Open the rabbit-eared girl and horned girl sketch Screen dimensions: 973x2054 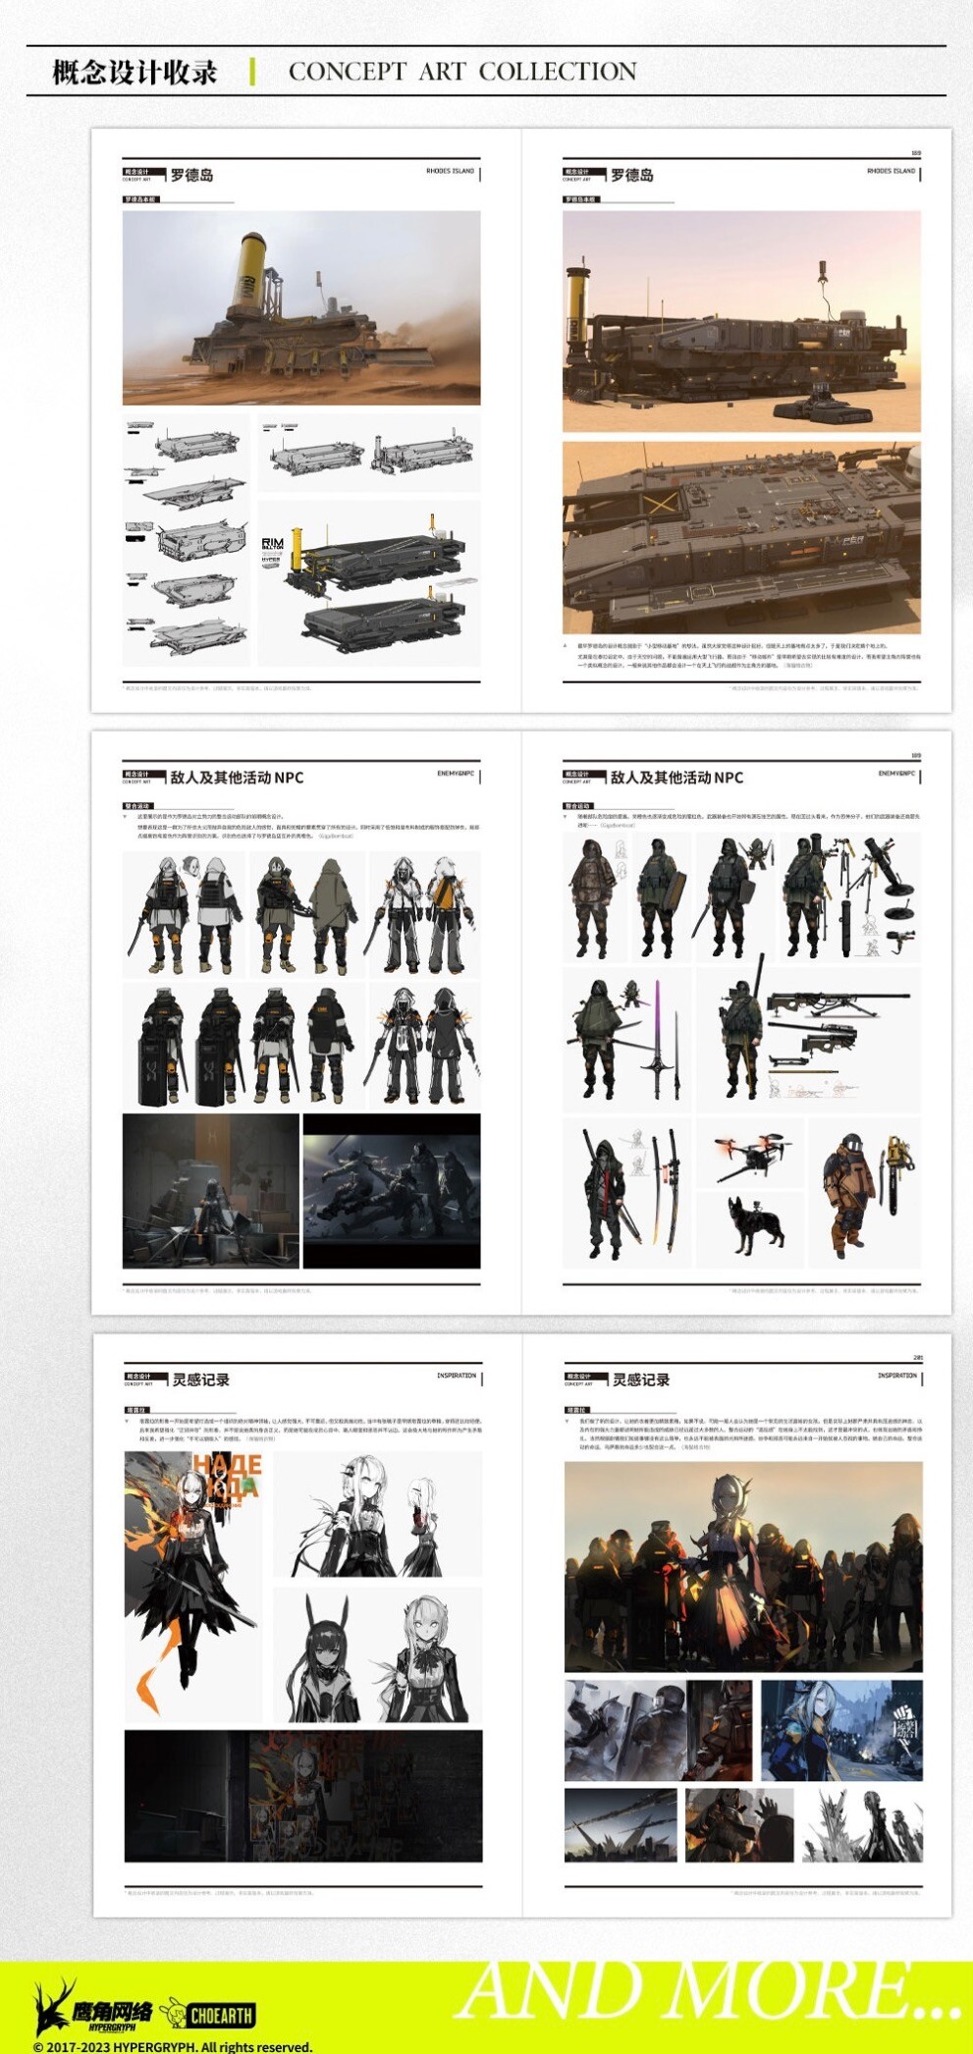click(x=378, y=1654)
